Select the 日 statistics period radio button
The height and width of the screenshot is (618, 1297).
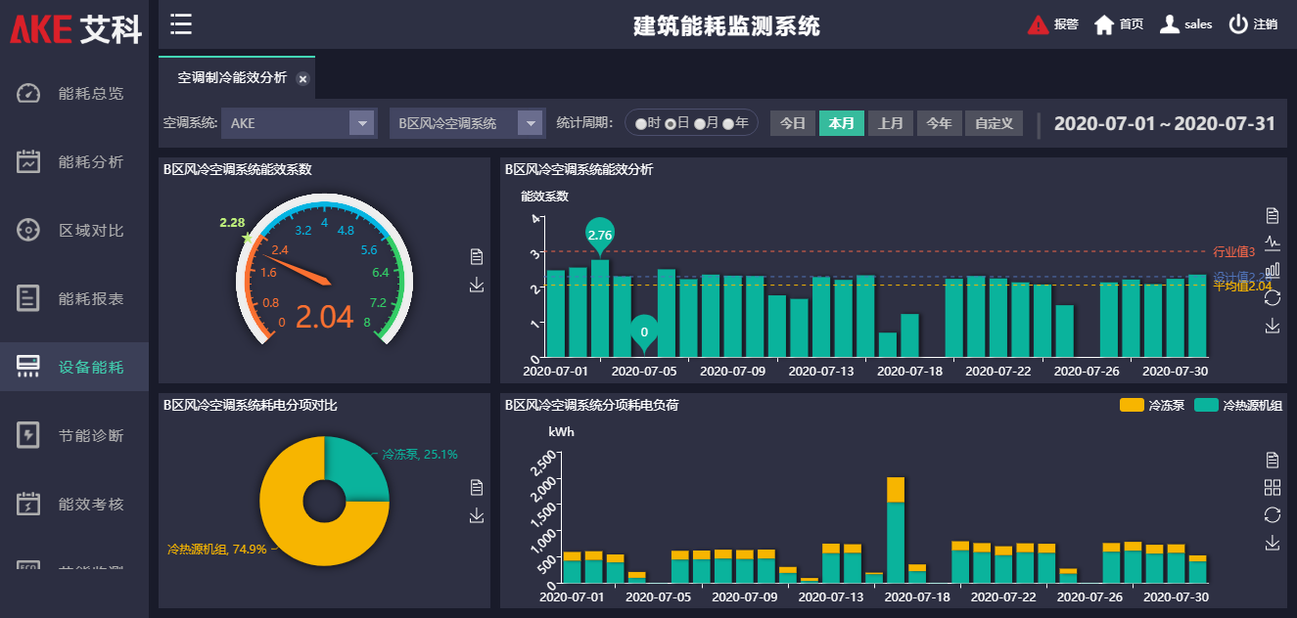click(x=670, y=122)
